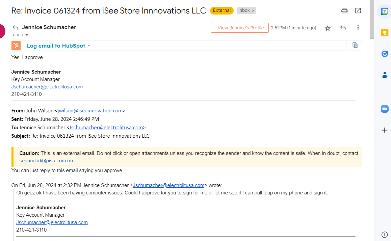Open email in new window
The height and width of the screenshot is (241, 391).
[358, 10]
